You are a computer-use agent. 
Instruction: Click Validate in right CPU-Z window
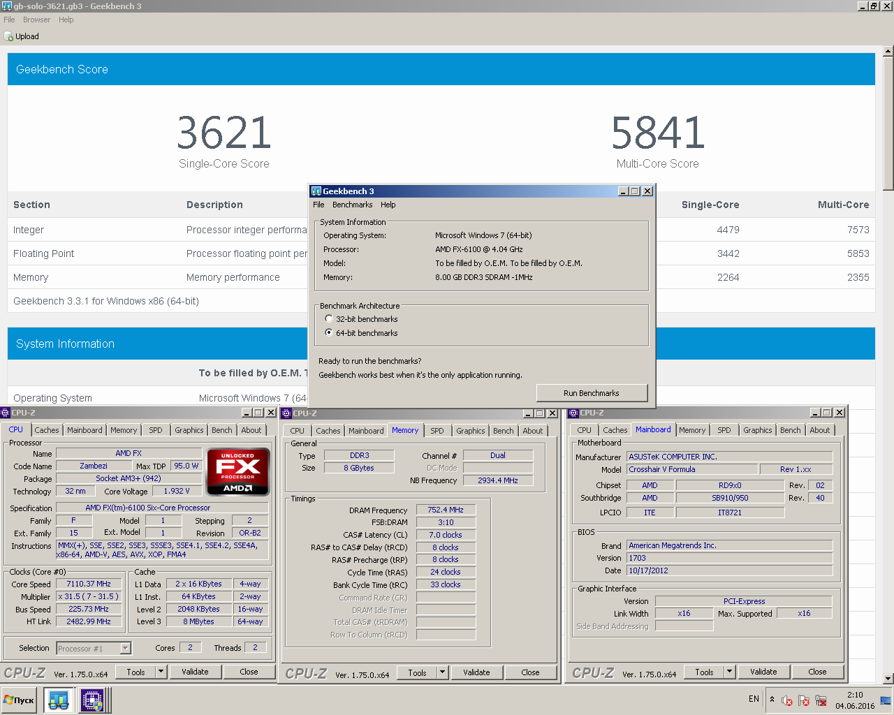tap(763, 672)
